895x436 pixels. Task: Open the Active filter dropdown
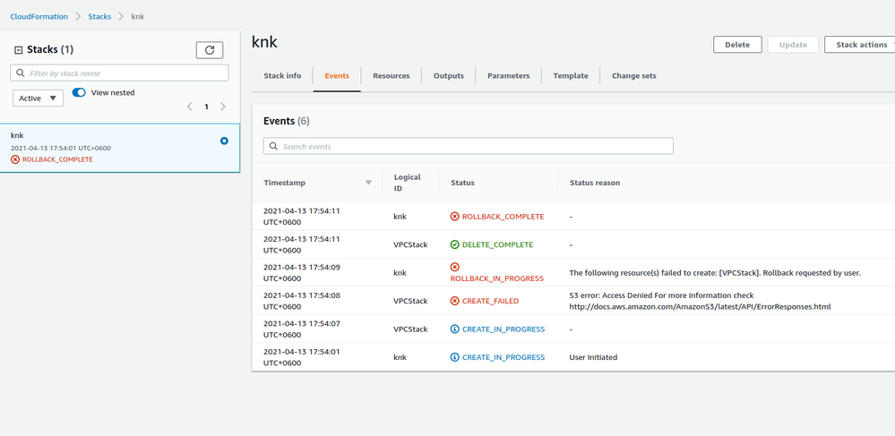39,98
